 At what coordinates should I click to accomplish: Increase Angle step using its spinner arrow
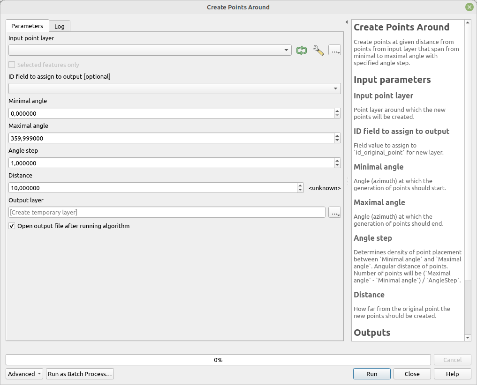(x=337, y=161)
